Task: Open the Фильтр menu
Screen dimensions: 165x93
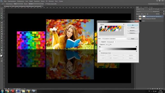Action: pos(43,1)
